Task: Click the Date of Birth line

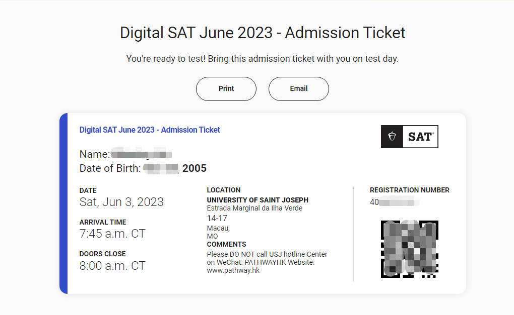Action: click(143, 168)
